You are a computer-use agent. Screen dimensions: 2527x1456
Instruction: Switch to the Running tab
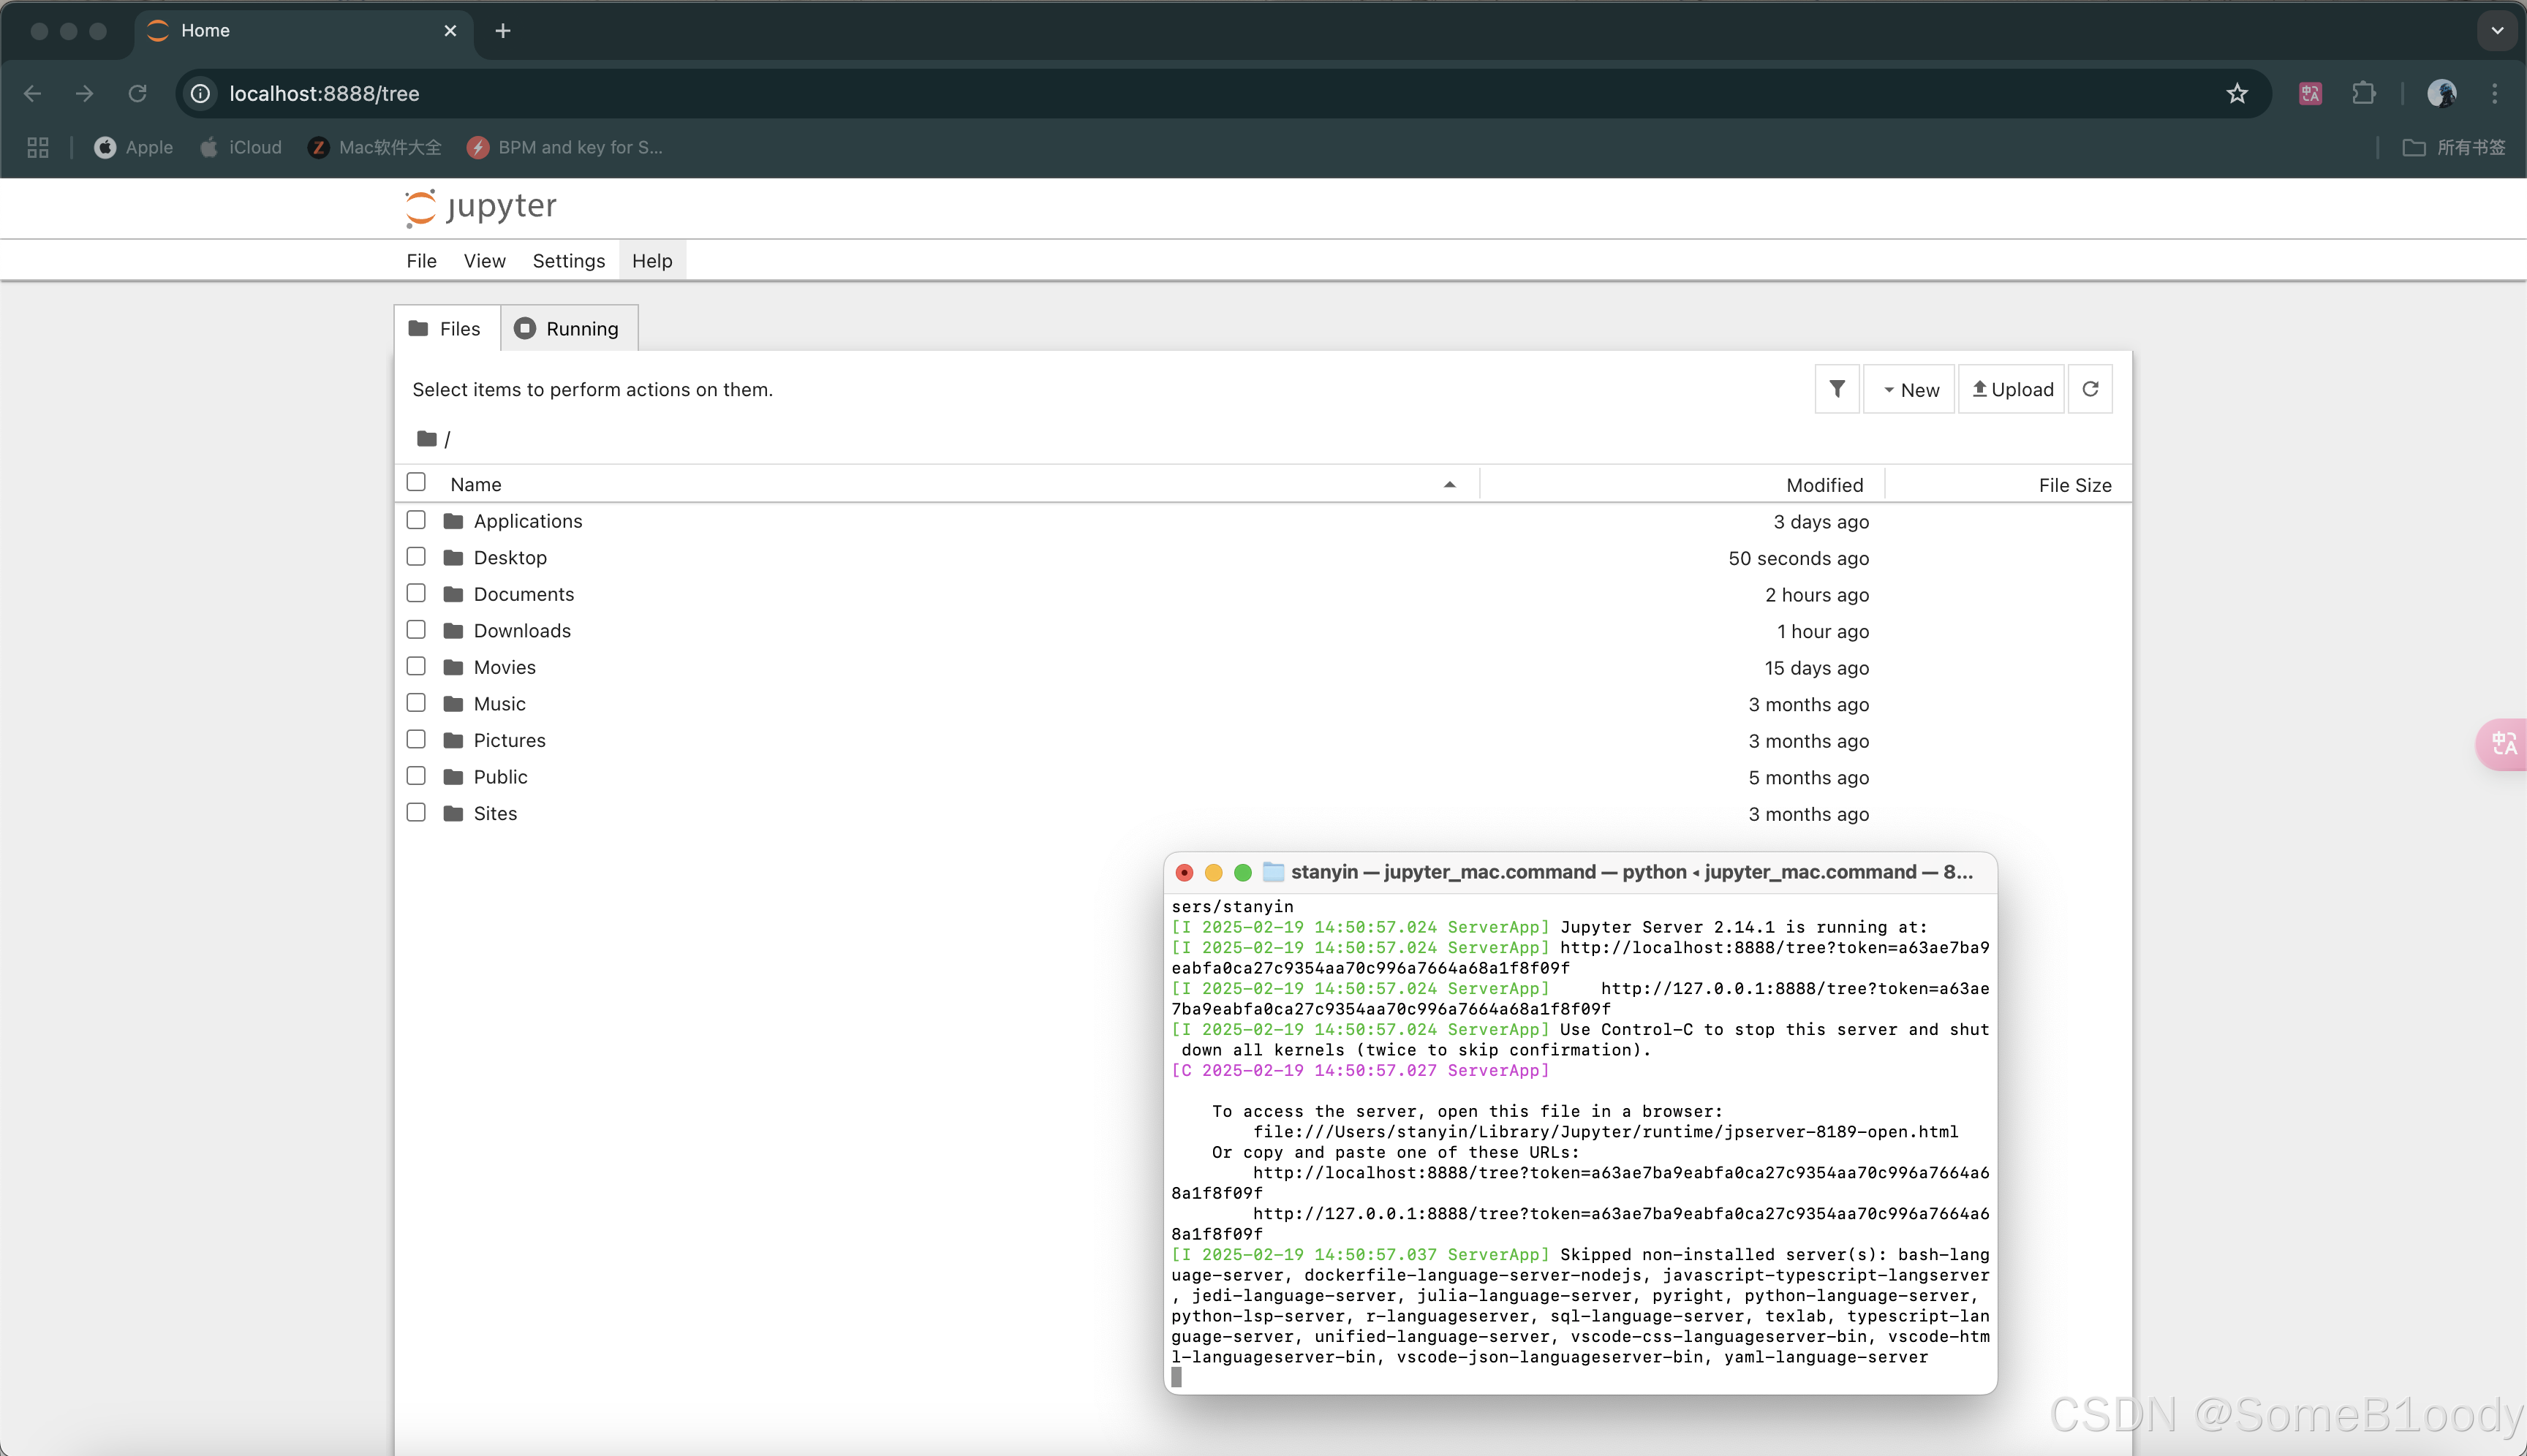tap(568, 328)
